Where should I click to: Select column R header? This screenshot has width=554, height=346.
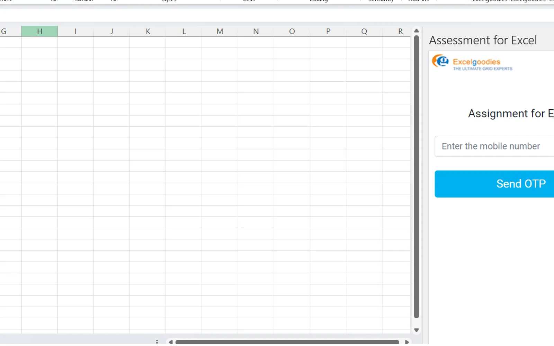397,31
